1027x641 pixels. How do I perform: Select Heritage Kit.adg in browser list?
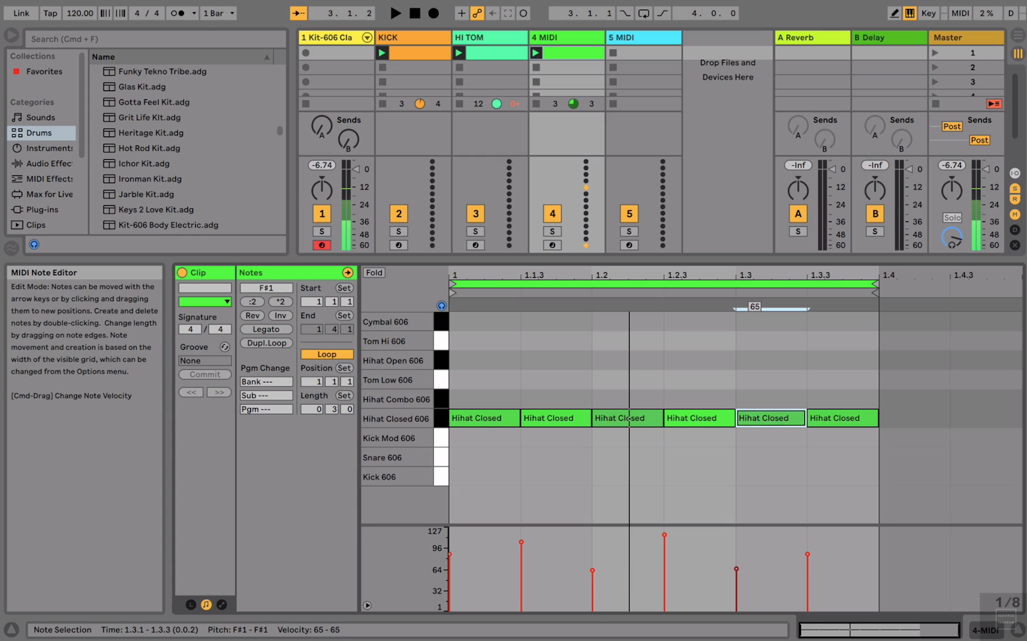[x=151, y=133]
